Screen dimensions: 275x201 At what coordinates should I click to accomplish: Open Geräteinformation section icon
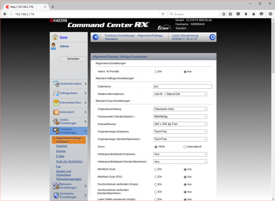click(x=56, y=84)
